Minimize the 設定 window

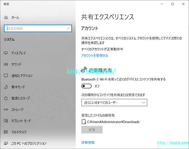[162, 4]
